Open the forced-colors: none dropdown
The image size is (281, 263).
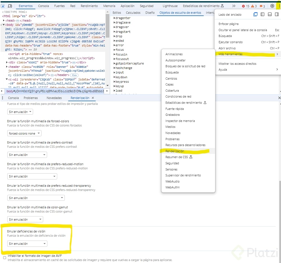[24, 133]
